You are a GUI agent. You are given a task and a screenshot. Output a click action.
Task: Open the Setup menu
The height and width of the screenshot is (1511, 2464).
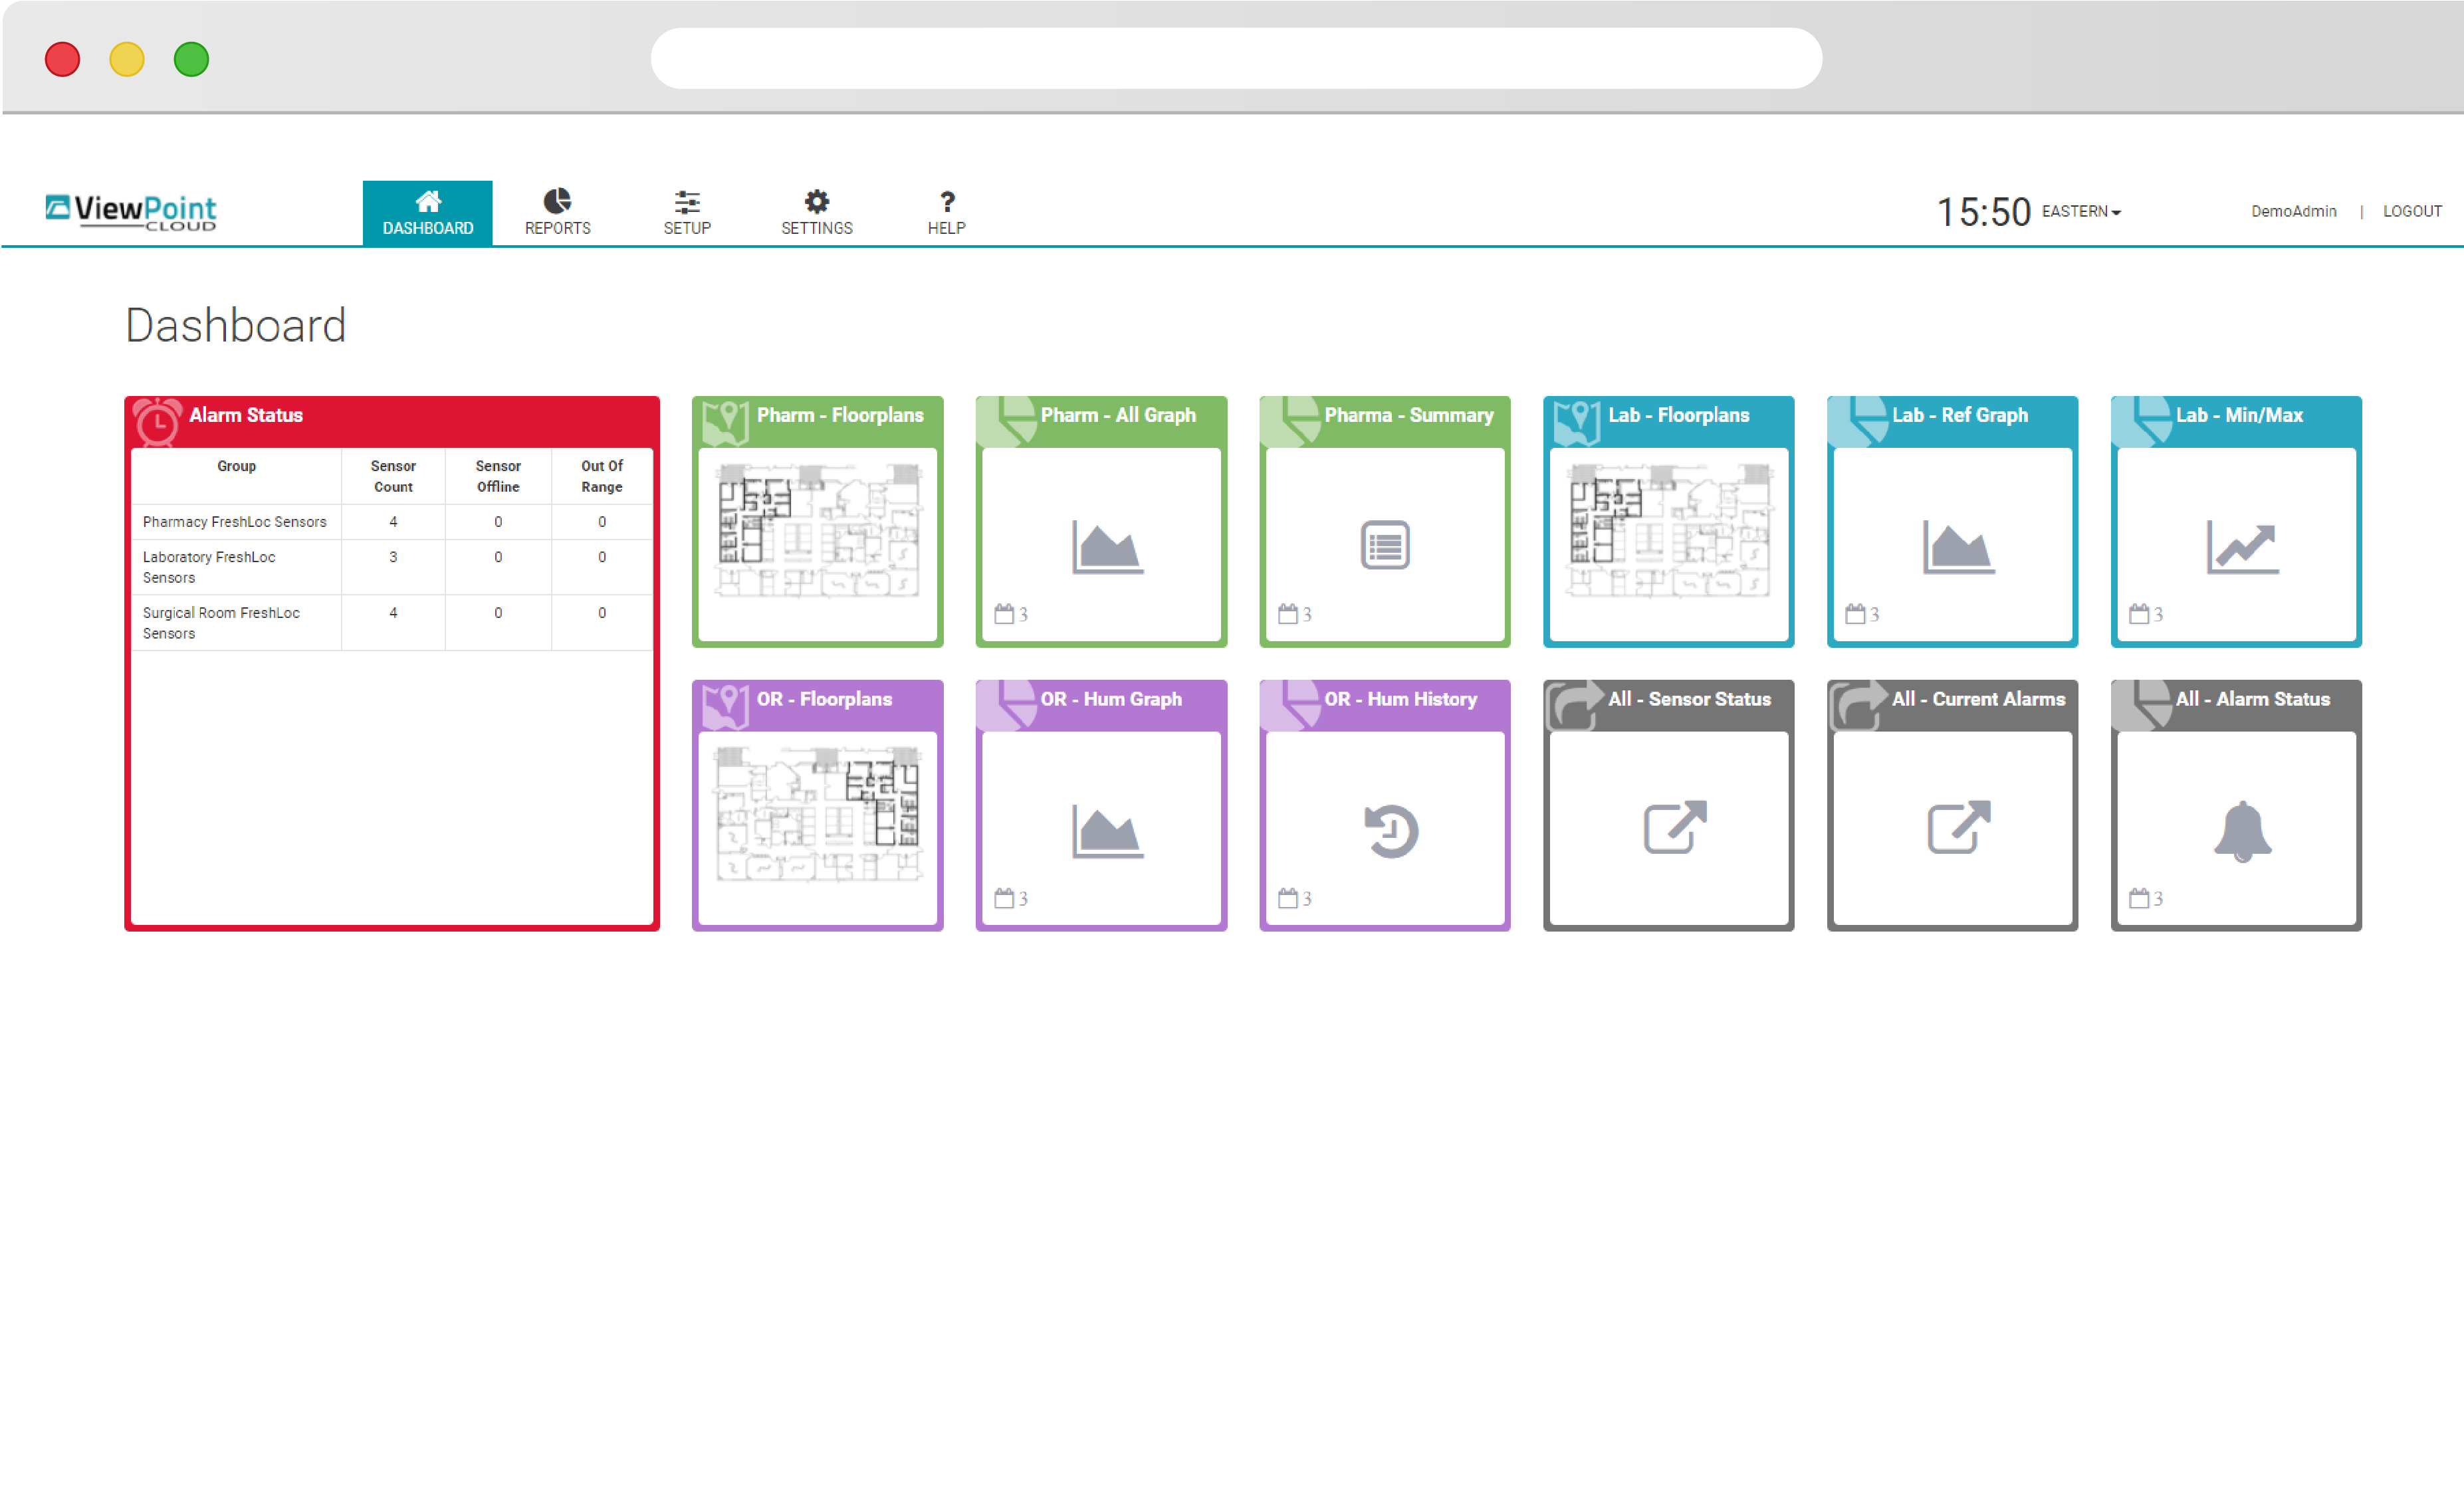pos(687,213)
